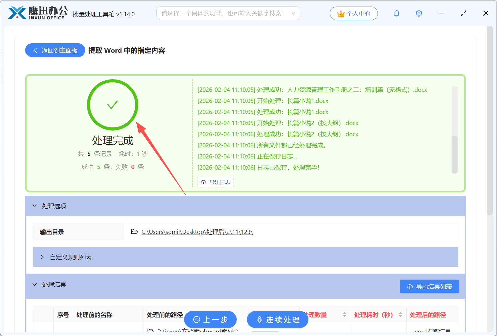497x336 pixels.
Task: Collapse the 处理结果 section
Action: 35,284
